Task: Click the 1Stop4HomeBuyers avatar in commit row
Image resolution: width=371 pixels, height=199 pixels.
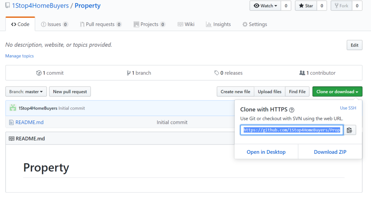Action: tap(13, 108)
